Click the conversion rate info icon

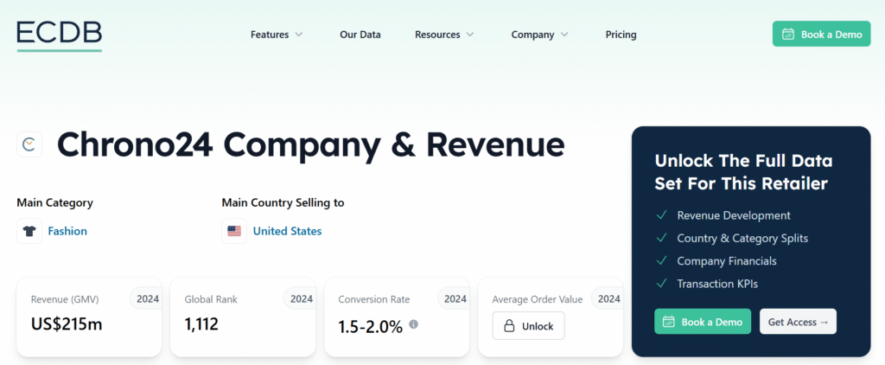point(413,324)
